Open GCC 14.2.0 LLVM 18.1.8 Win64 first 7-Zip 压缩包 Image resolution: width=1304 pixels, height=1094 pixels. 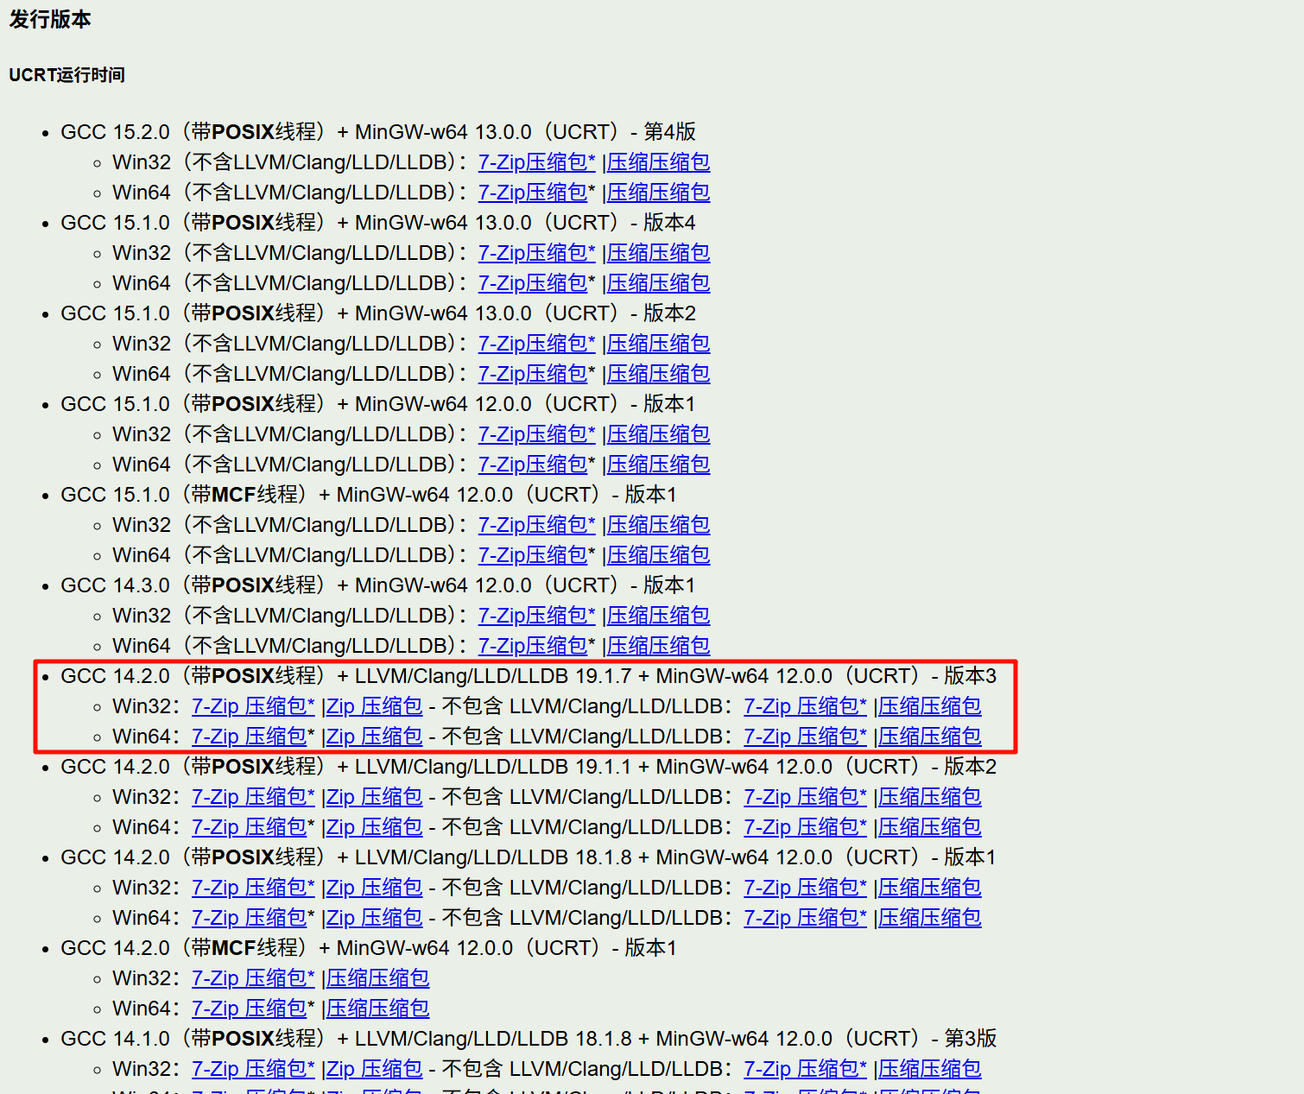click(x=250, y=918)
